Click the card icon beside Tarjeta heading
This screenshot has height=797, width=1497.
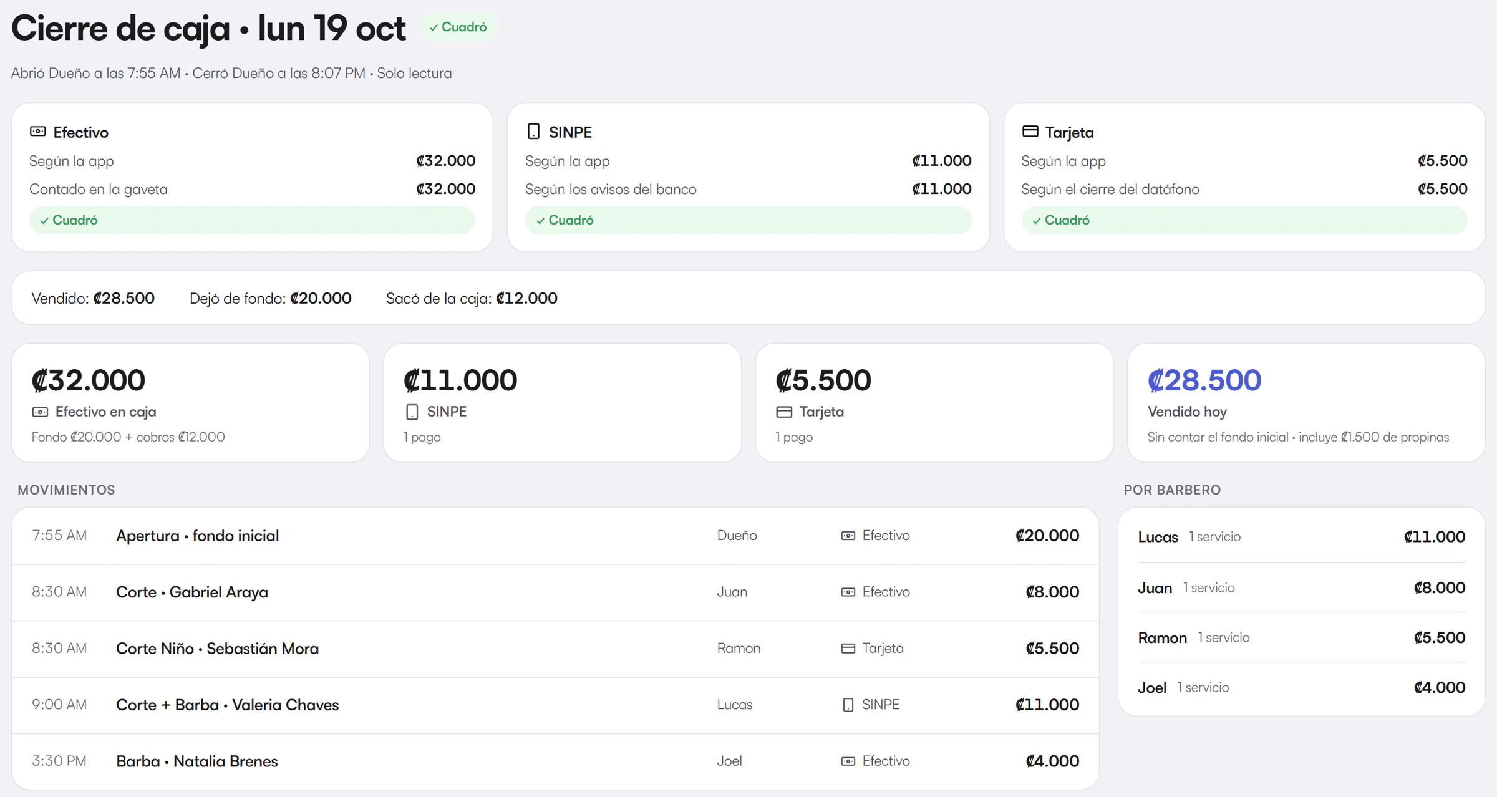tap(1030, 132)
